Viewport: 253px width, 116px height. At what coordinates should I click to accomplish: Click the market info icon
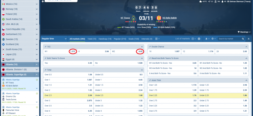click(199, 39)
